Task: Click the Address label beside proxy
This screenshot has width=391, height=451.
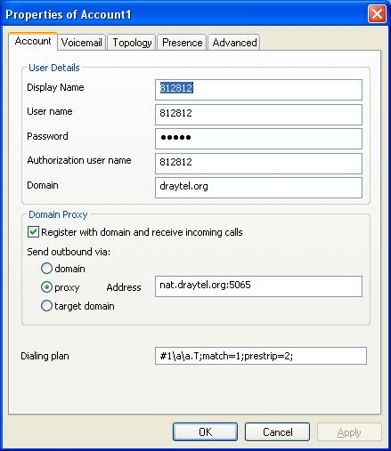Action: pos(124,287)
